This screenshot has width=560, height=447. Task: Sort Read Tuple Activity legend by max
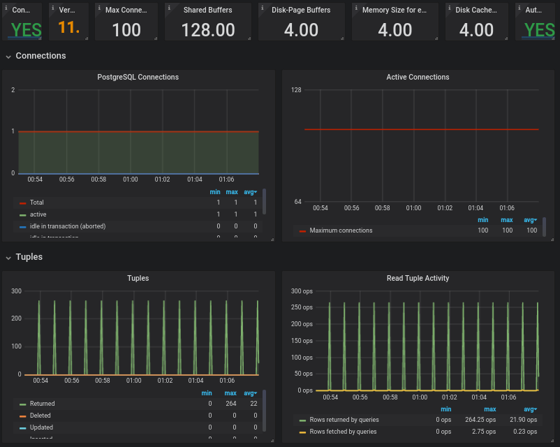(489, 409)
